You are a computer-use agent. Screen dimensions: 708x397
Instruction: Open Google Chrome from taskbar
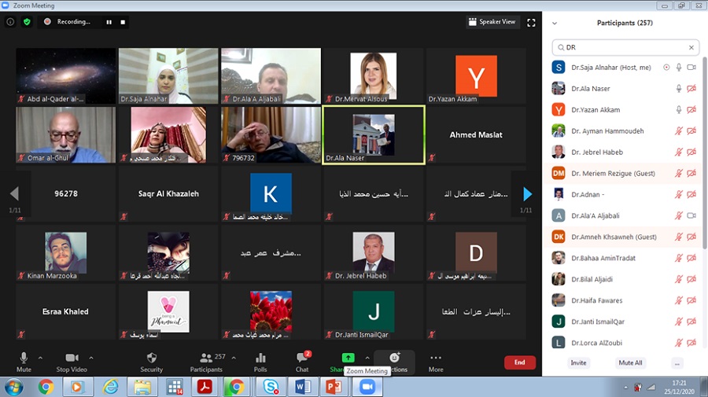click(46, 387)
